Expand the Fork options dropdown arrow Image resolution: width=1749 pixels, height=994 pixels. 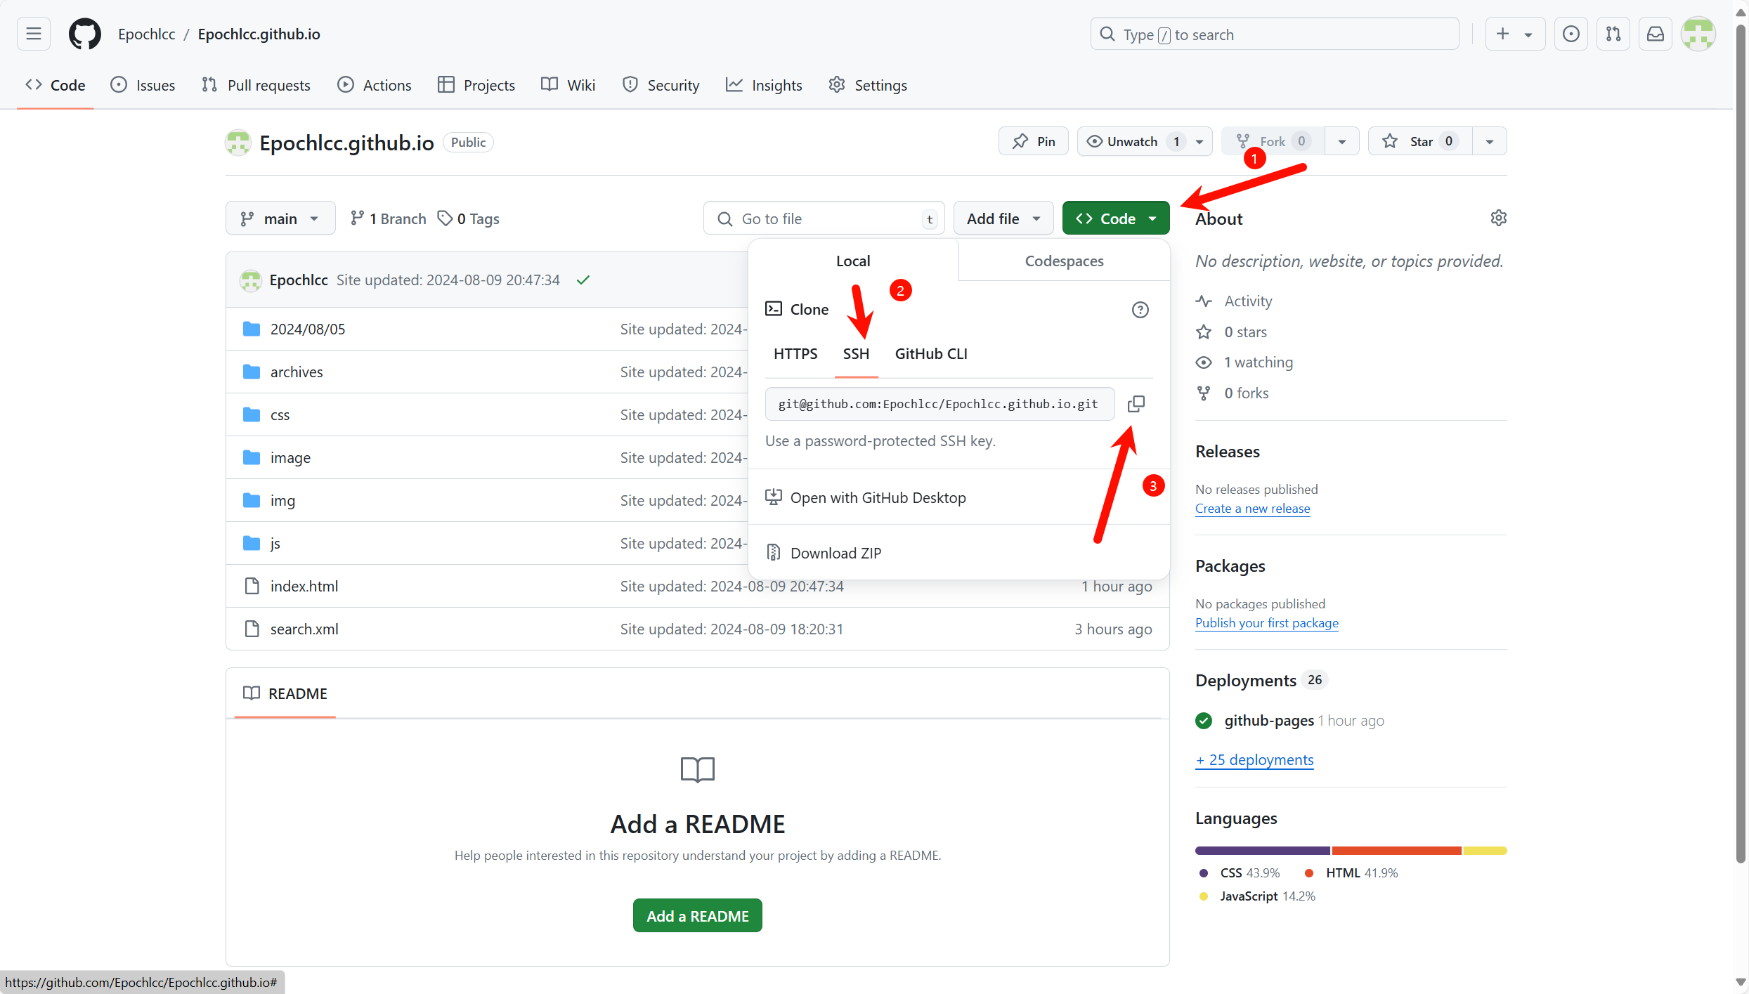[1342, 141]
